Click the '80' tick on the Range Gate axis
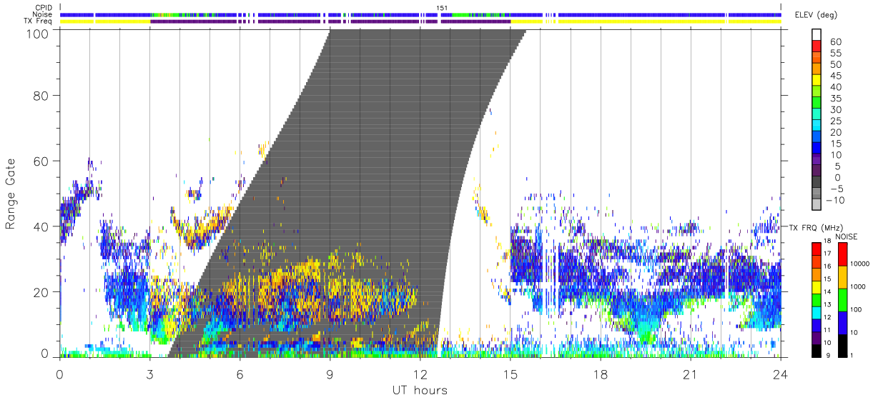The width and height of the screenshot is (878, 405). pyautogui.click(x=41, y=95)
